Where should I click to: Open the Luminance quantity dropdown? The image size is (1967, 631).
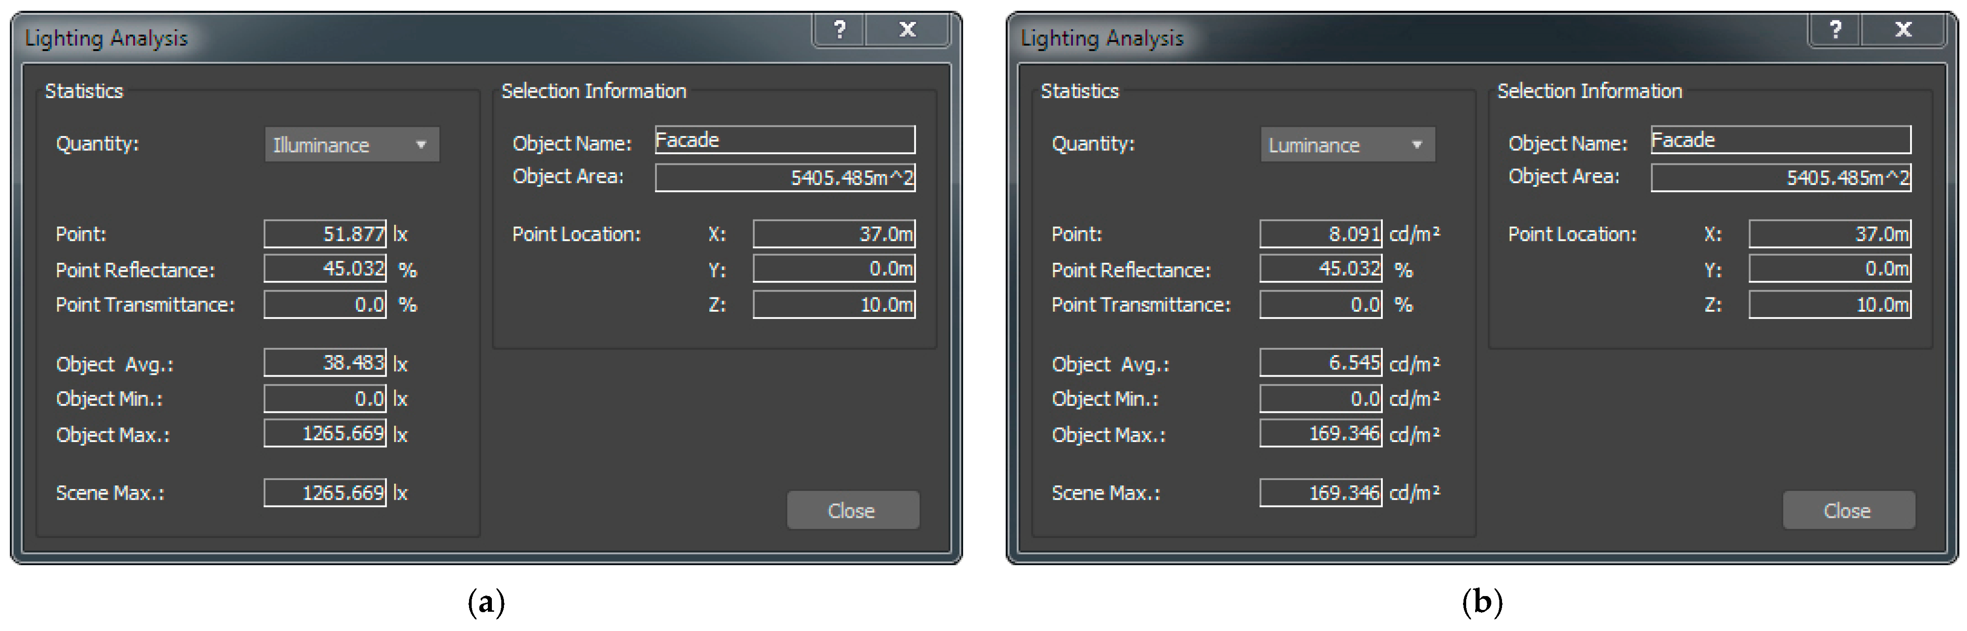(1348, 145)
